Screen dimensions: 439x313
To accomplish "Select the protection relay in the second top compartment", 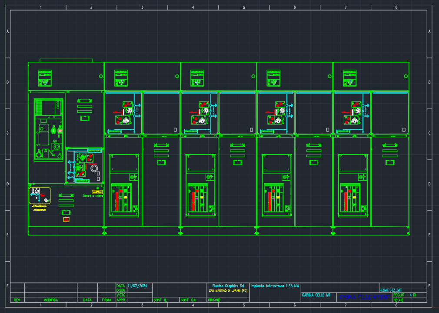I will [x=121, y=78].
